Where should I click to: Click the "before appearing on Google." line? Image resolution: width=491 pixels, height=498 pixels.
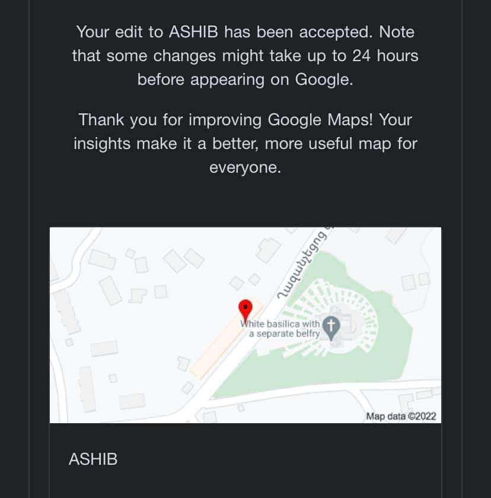(x=245, y=79)
